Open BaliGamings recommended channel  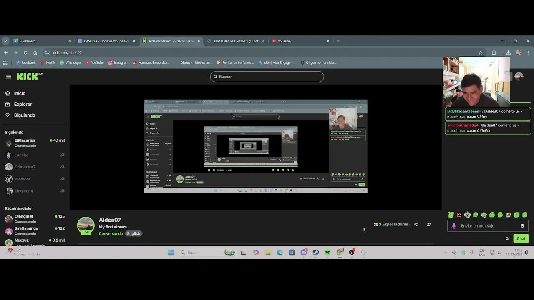[x=35, y=230]
